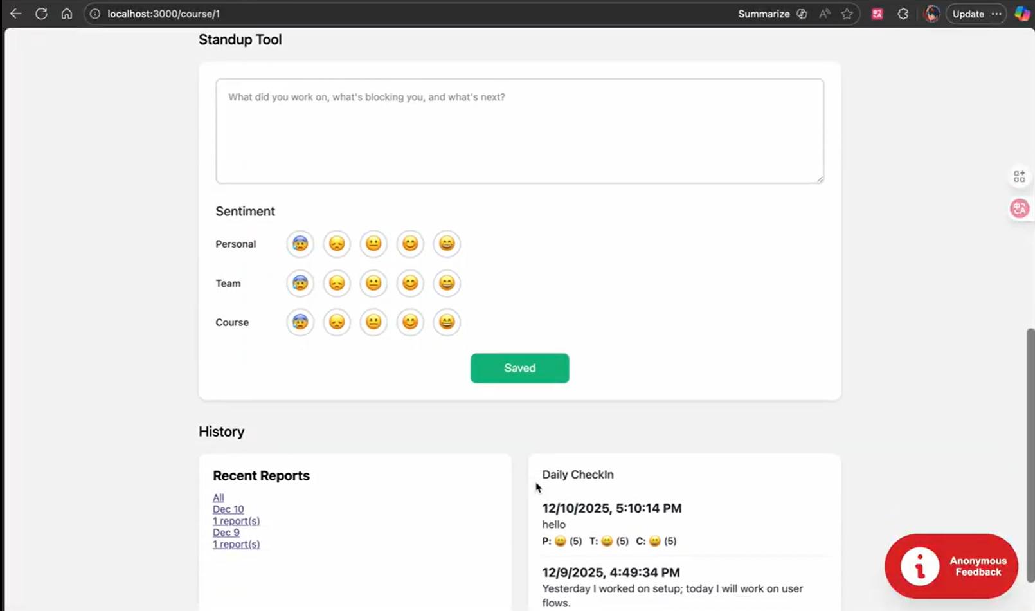The width and height of the screenshot is (1035, 611).
Task: Go to browser home icon
Action: coord(67,14)
